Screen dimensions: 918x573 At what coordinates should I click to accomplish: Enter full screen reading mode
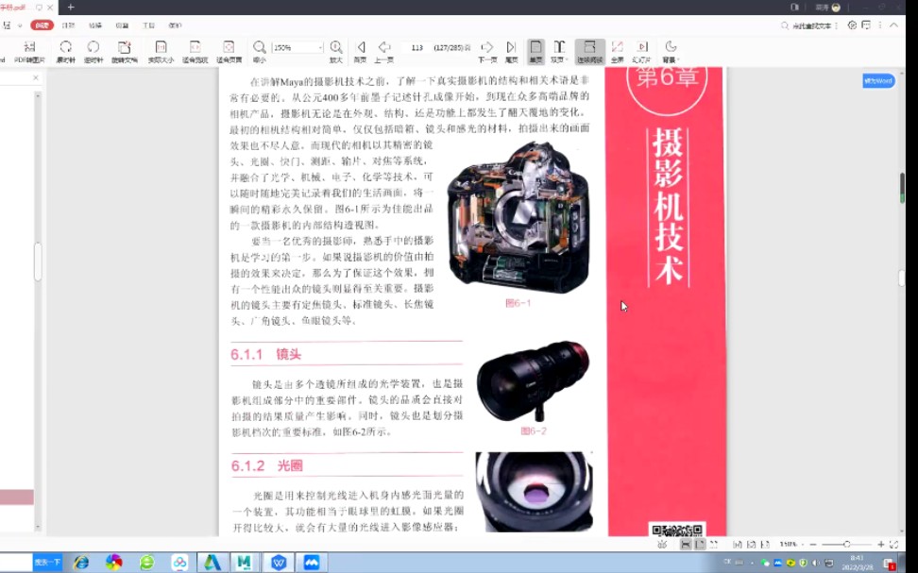point(618,45)
